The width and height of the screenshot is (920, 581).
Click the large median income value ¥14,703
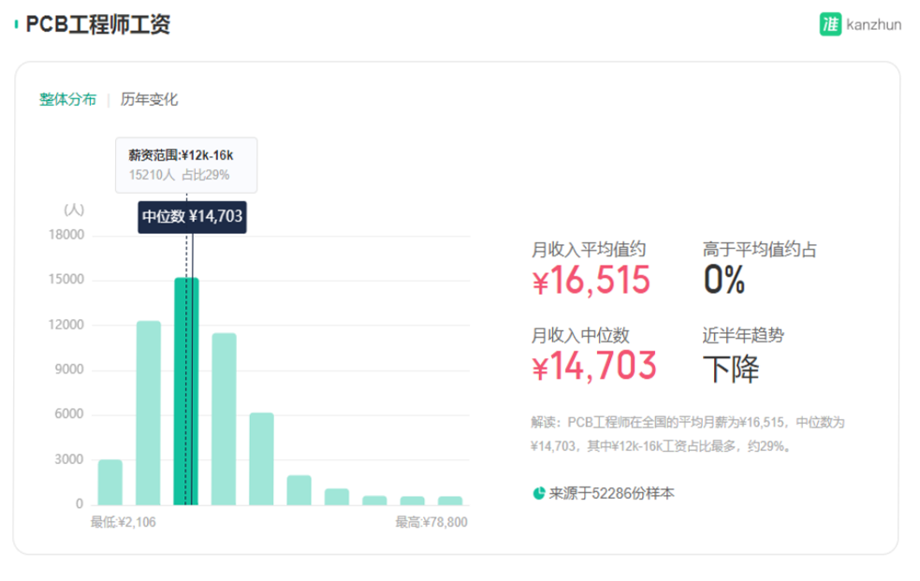(x=594, y=366)
